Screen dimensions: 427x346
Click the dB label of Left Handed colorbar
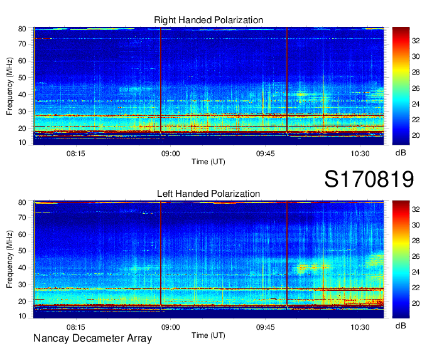click(401, 326)
